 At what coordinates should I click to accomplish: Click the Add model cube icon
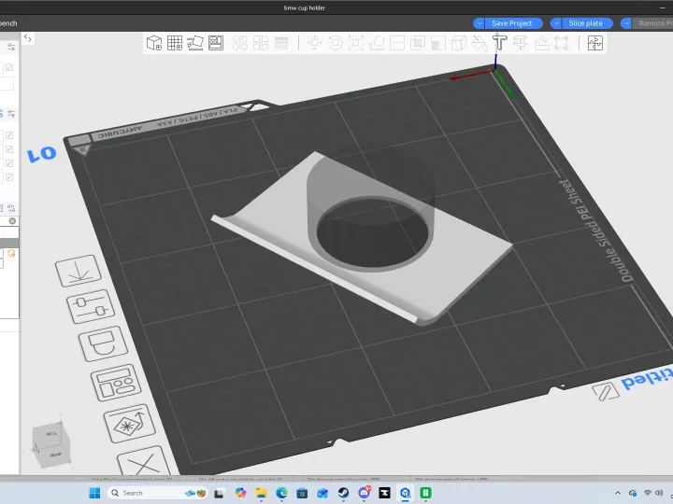click(x=154, y=43)
